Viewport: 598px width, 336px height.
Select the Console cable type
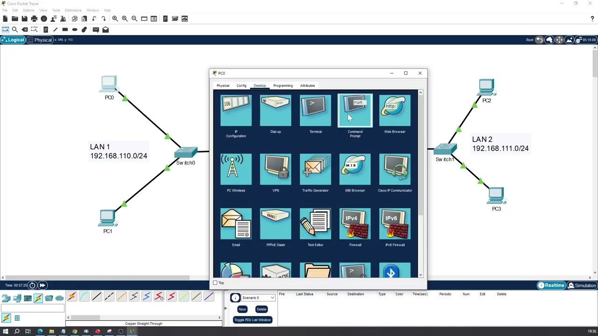click(x=84, y=297)
